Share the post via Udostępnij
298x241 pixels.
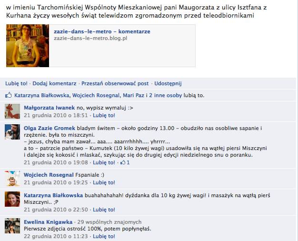tap(168, 83)
